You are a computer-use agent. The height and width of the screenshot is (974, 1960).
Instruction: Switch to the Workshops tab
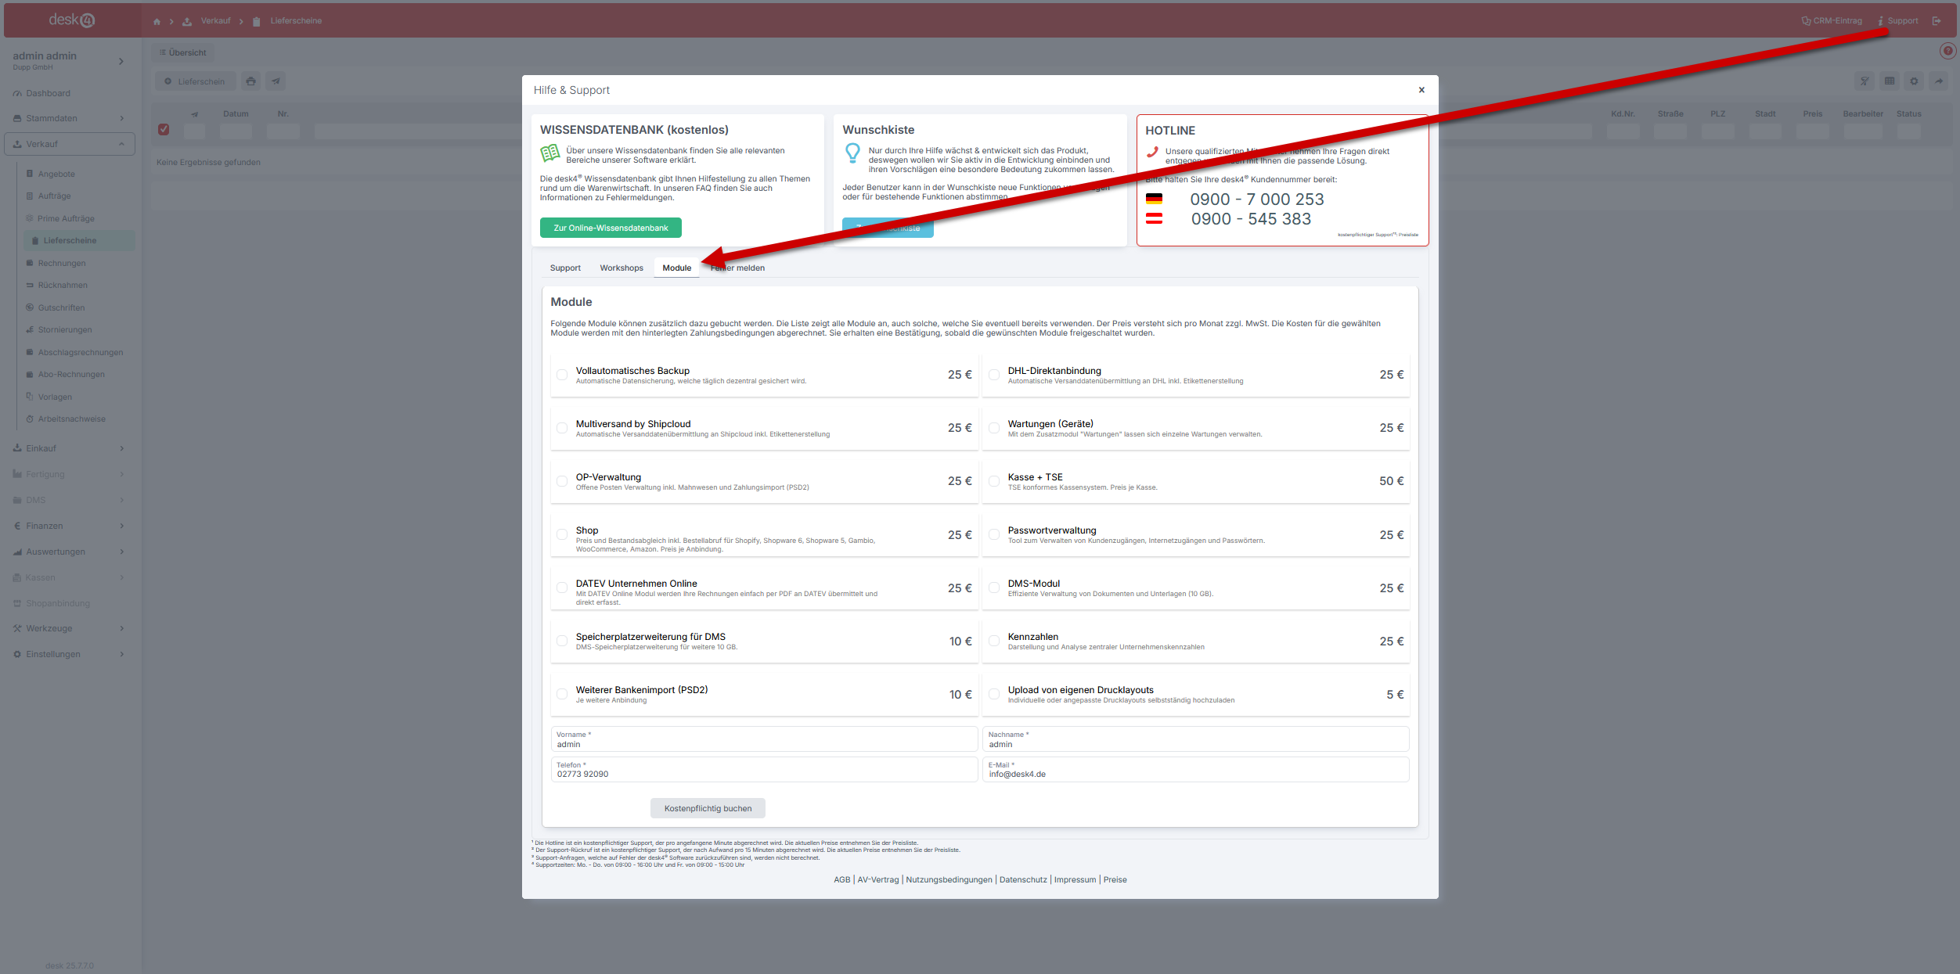pos(622,268)
